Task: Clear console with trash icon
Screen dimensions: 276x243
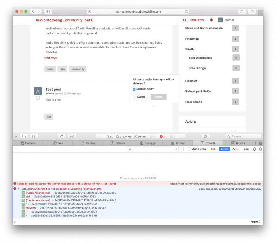Action: [261, 149]
